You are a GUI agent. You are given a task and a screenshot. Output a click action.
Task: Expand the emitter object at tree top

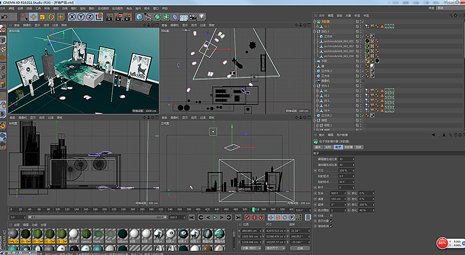click(315, 21)
